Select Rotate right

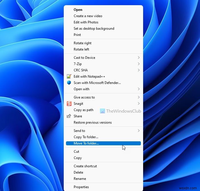point(103,43)
